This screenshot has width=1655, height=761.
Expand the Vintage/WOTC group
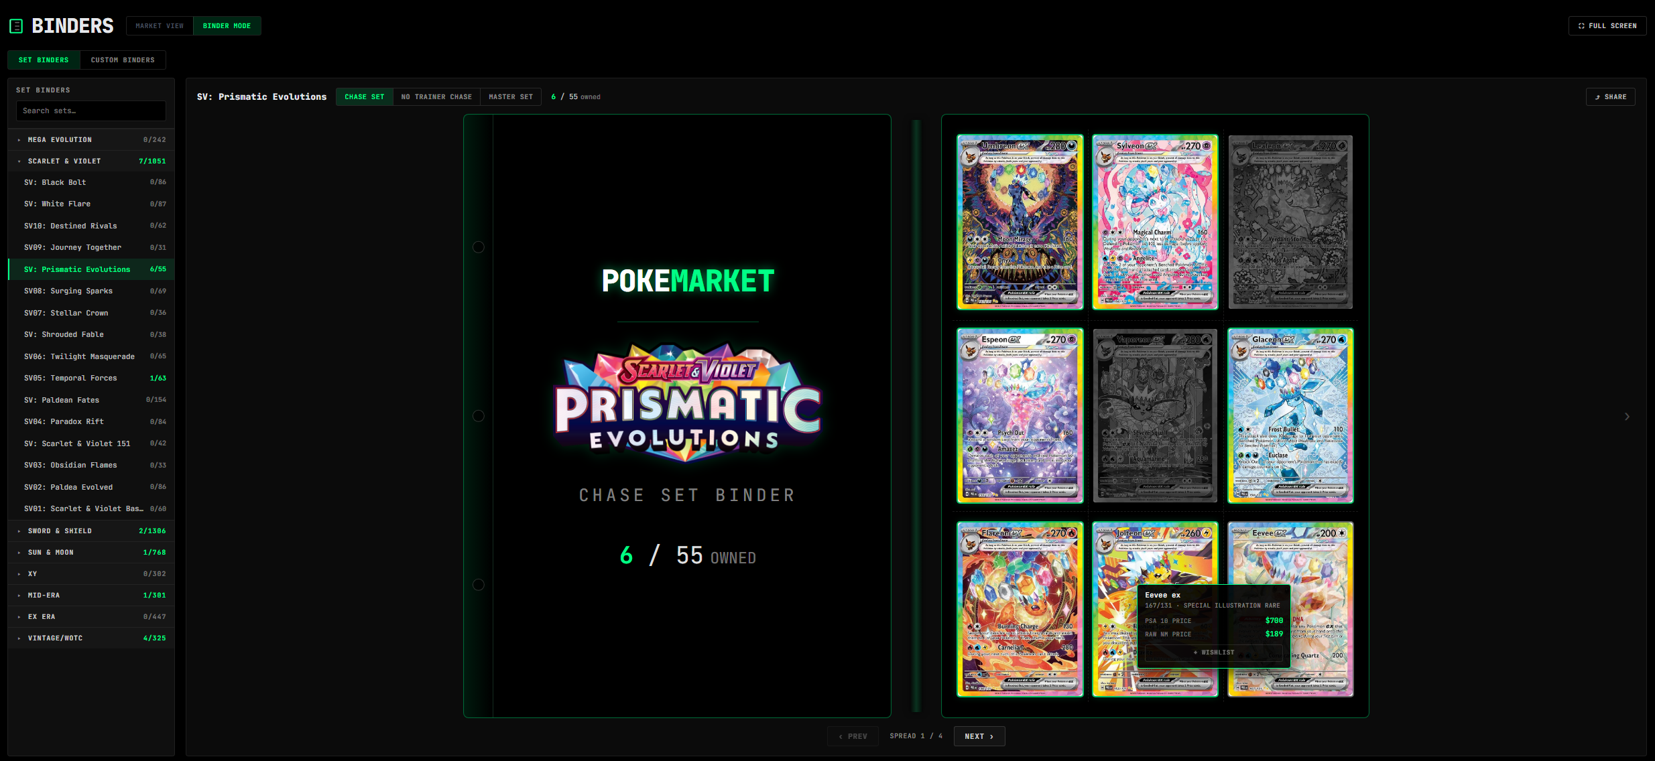(x=91, y=638)
